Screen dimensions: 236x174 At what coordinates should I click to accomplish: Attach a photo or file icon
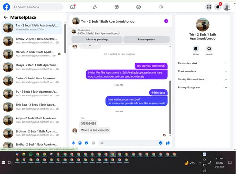[80, 143]
